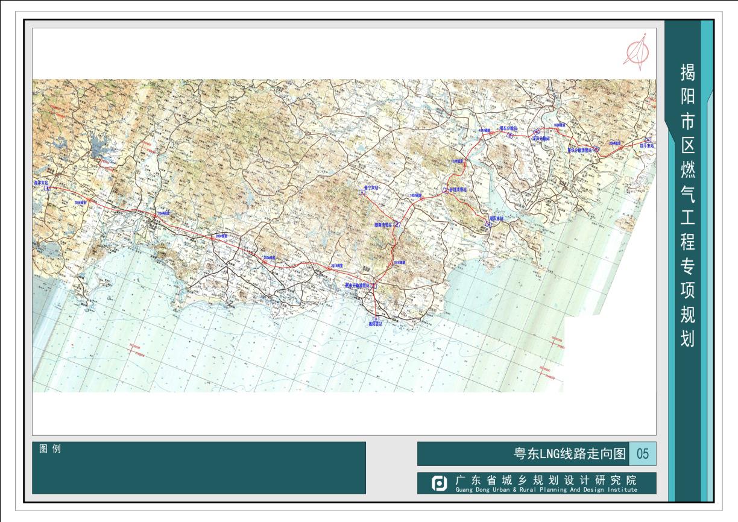Click the 惠来分输清管站 station symbol
738x522 pixels.
click(373, 286)
